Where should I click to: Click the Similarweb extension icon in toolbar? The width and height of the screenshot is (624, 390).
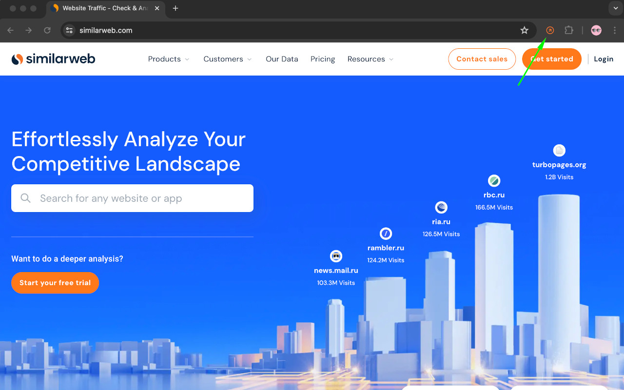[x=550, y=30]
